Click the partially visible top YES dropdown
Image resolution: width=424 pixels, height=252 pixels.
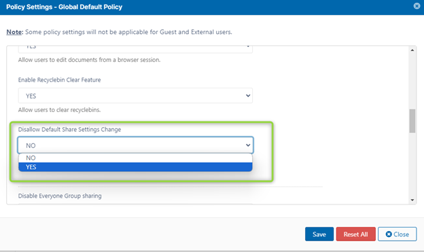[x=135, y=49]
